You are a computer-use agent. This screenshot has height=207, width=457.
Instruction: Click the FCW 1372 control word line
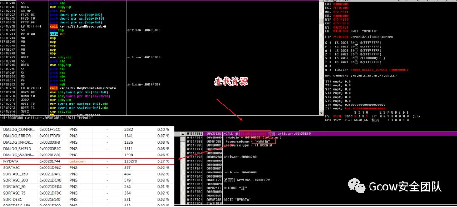(368, 120)
